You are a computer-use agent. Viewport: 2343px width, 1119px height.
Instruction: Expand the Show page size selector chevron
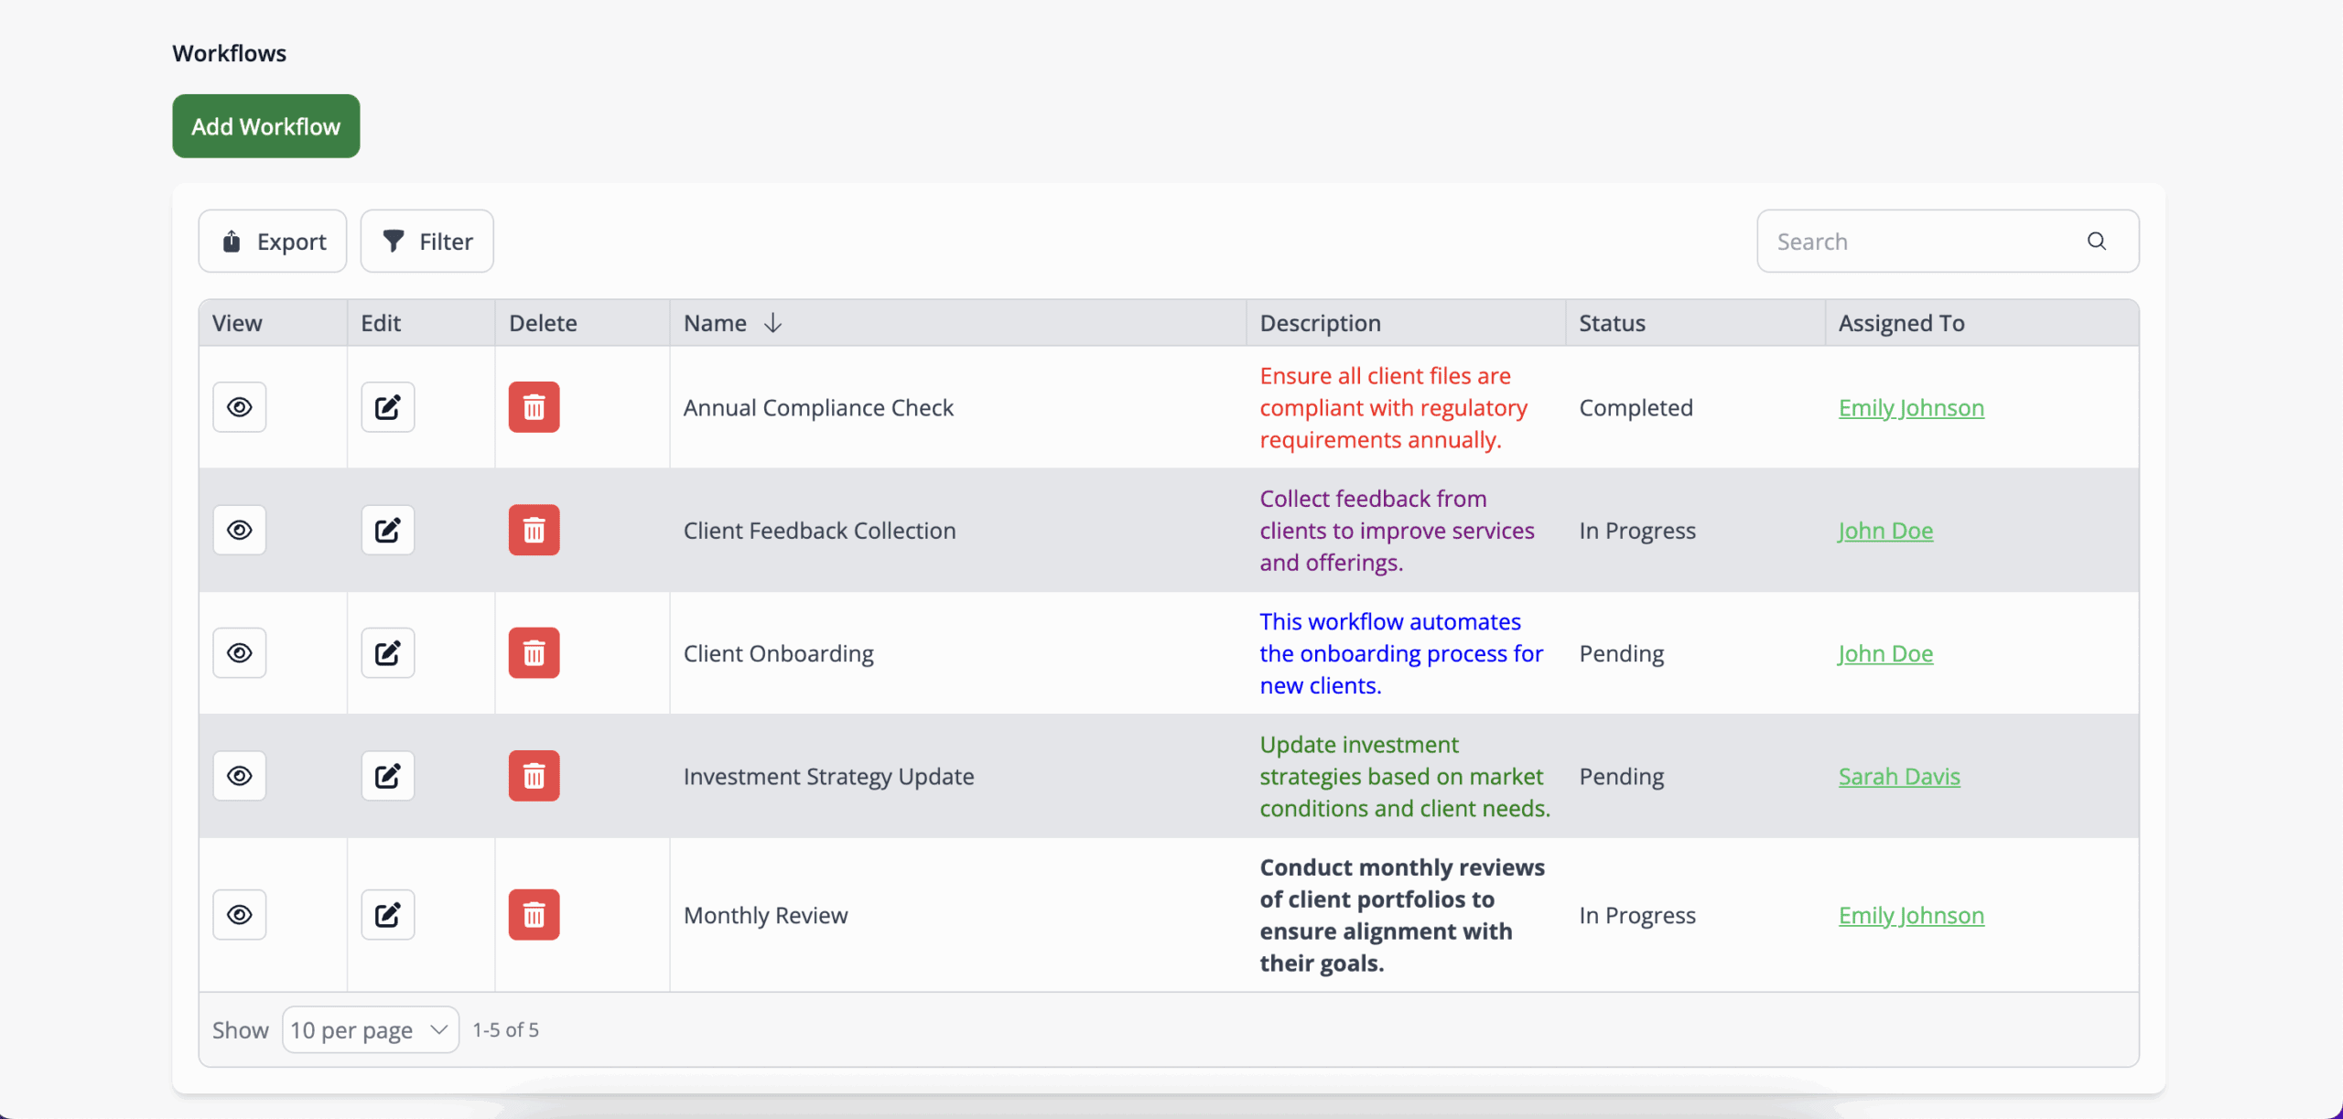point(437,1028)
